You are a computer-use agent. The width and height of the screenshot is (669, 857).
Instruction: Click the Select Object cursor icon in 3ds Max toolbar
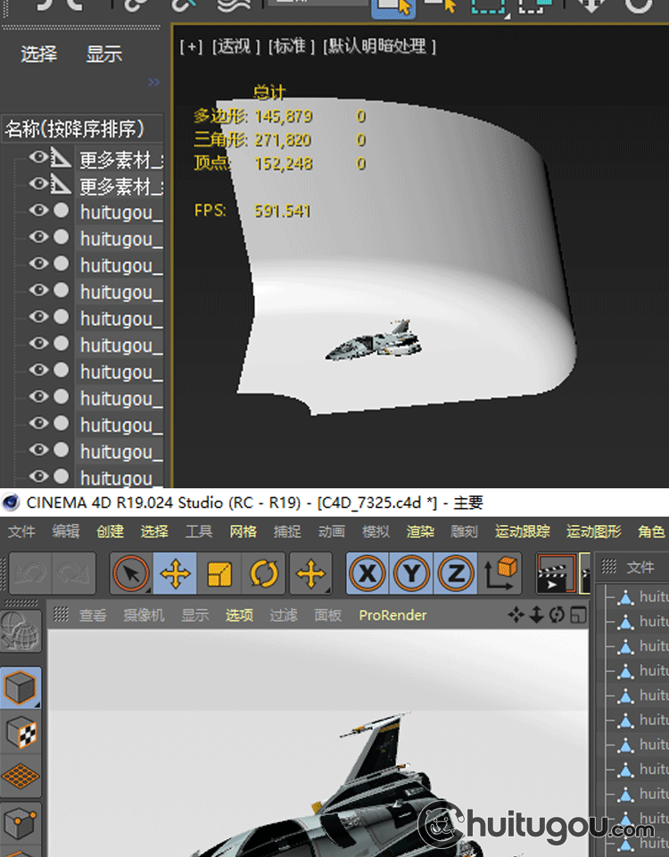coord(393,8)
